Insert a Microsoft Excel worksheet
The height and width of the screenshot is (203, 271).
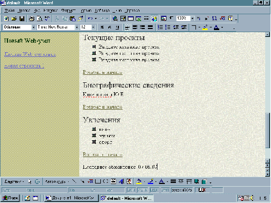(138, 18)
